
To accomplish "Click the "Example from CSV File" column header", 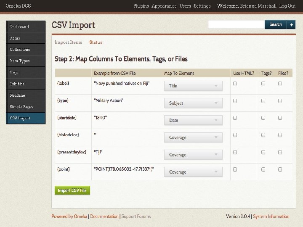I will point(115,73).
